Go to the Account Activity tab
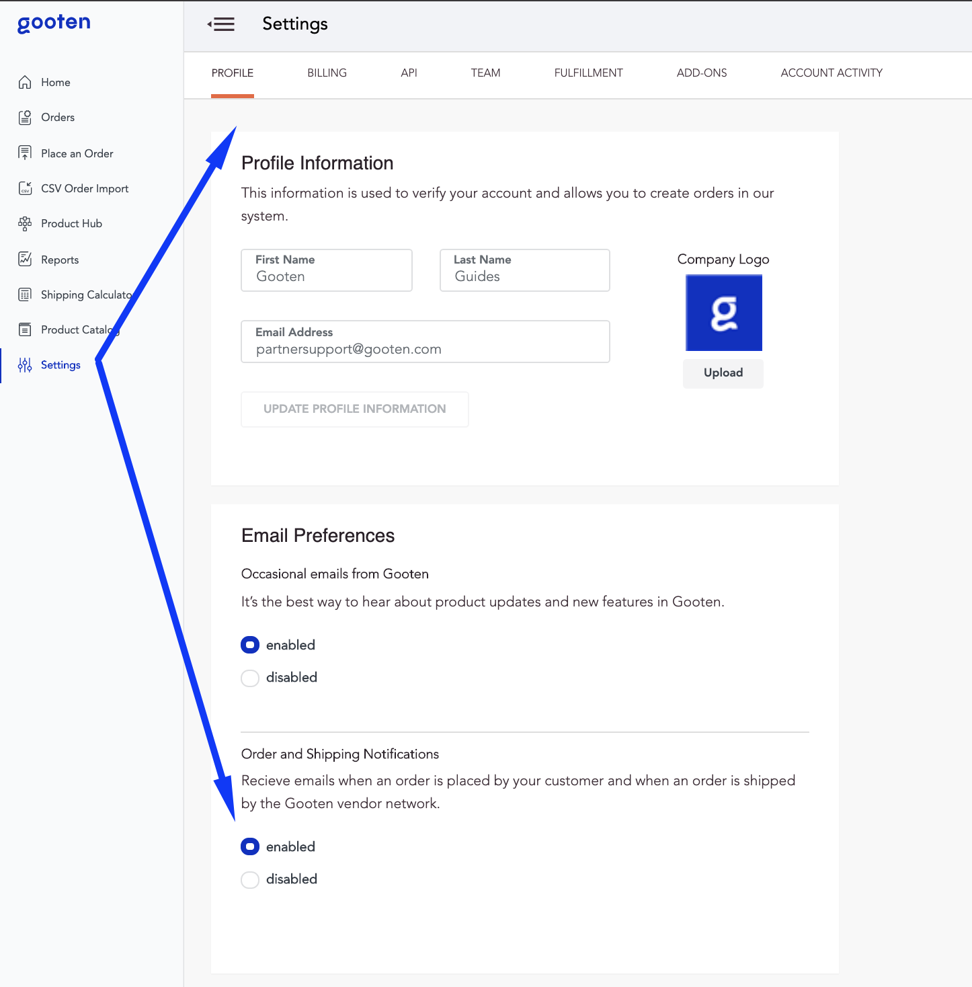 (x=831, y=73)
